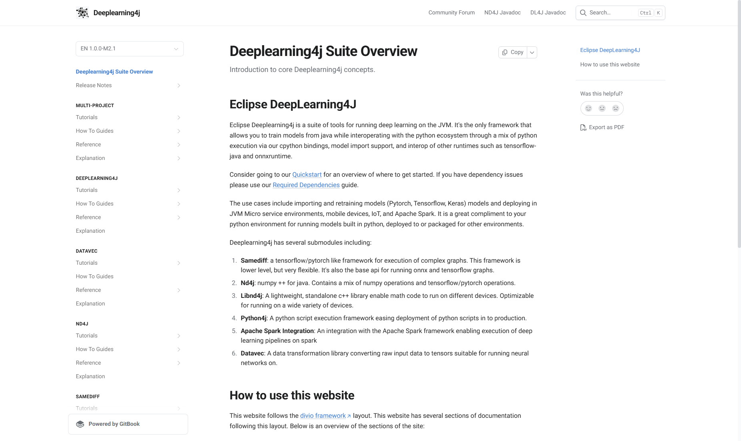Expand Datavec Reference chevron
This screenshot has width=741, height=441.
[x=179, y=290]
